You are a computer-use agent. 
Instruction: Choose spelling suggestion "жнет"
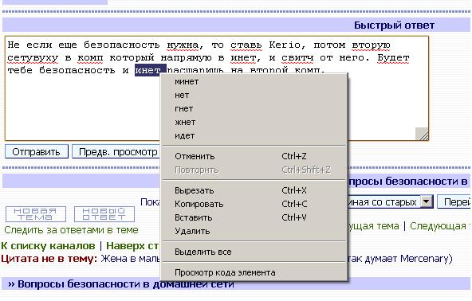[x=254, y=122]
